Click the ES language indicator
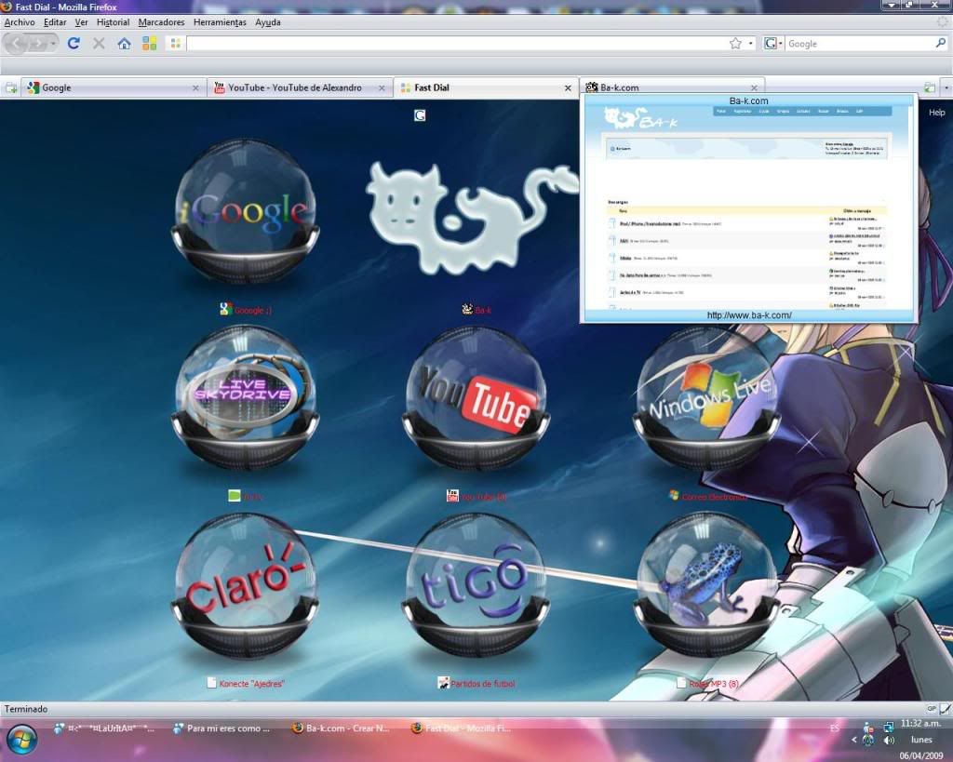The width and height of the screenshot is (953, 762). [x=835, y=728]
